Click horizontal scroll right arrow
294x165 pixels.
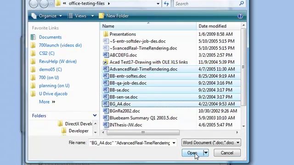tap(237, 132)
